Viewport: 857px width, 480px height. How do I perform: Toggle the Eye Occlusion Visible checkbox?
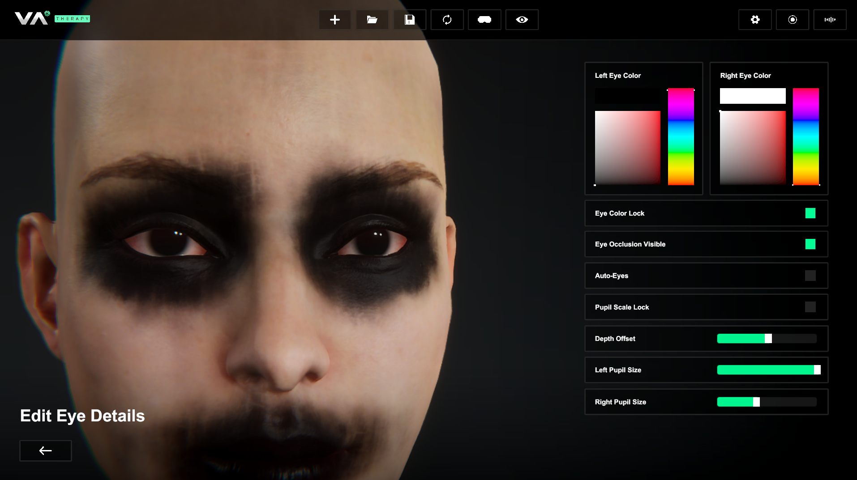[810, 244]
